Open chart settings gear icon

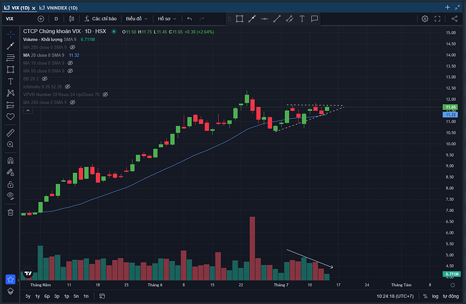425,18
